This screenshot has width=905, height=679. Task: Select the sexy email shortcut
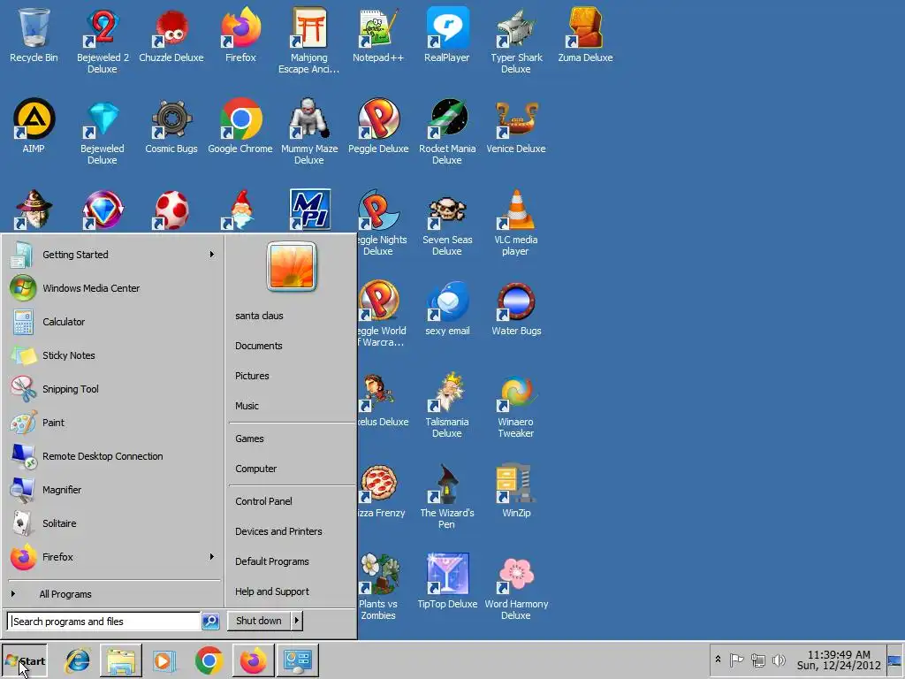click(446, 309)
